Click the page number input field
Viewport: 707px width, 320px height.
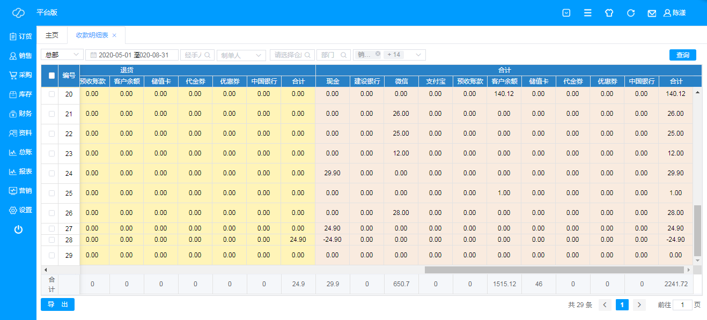pos(682,305)
